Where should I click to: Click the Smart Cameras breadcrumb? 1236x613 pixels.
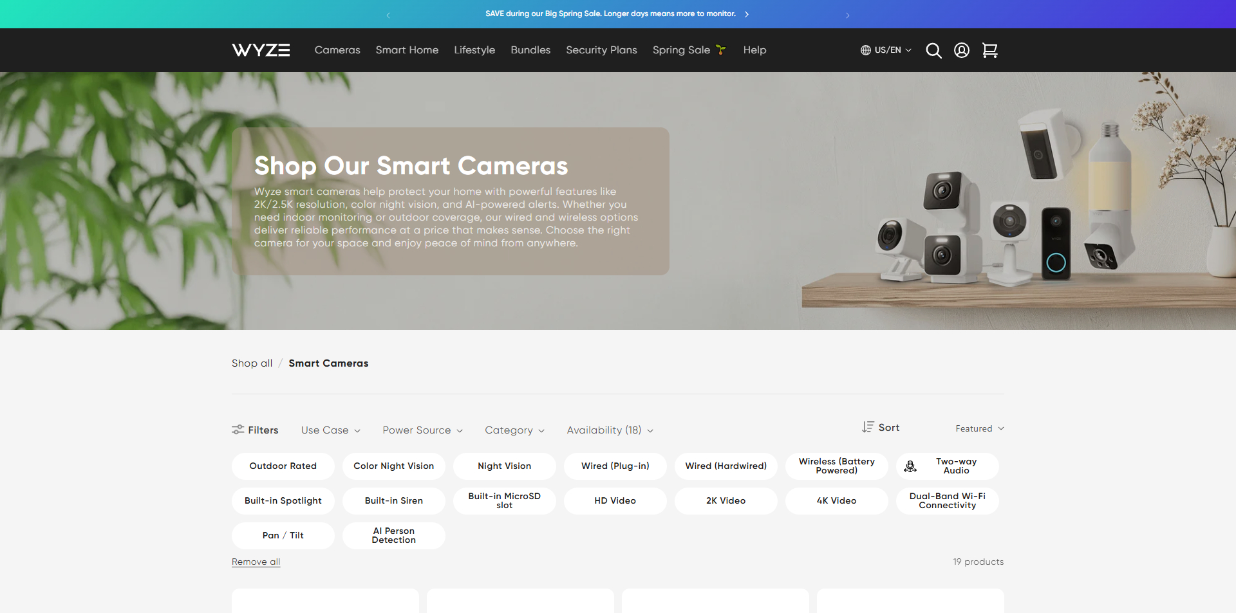328,363
